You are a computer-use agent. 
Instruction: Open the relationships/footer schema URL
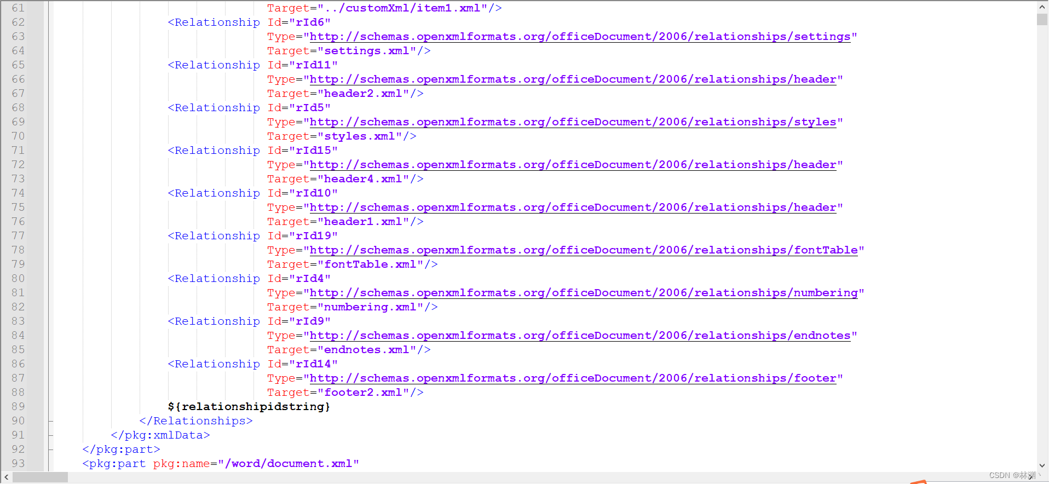[x=573, y=378]
